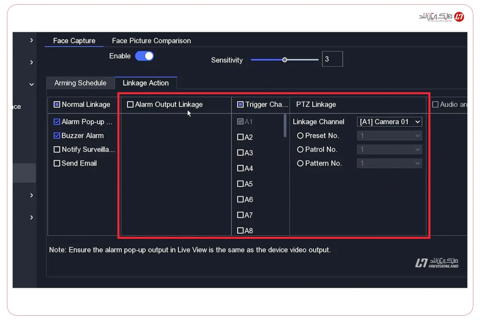
Task: Select the Pattern No. radio button
Action: point(300,163)
